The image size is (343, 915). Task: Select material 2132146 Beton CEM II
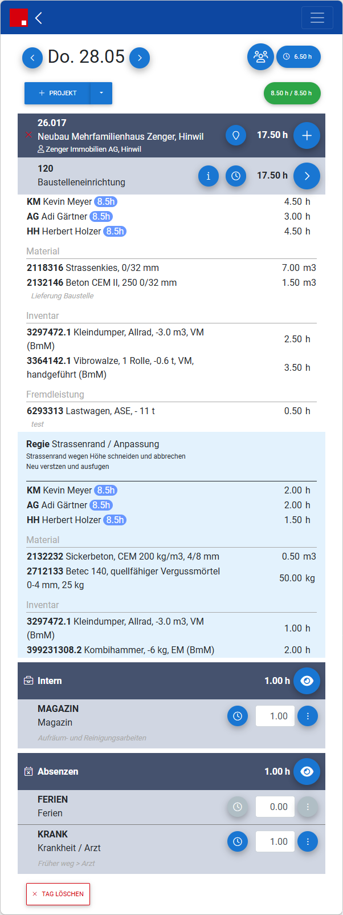[171, 282]
